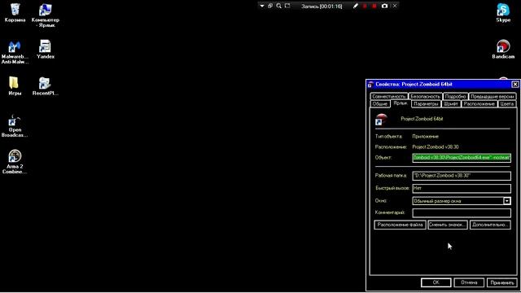Select the Yandex desktop shortcut
Image resolution: width=521 pixels, height=293 pixels.
[x=46, y=49]
